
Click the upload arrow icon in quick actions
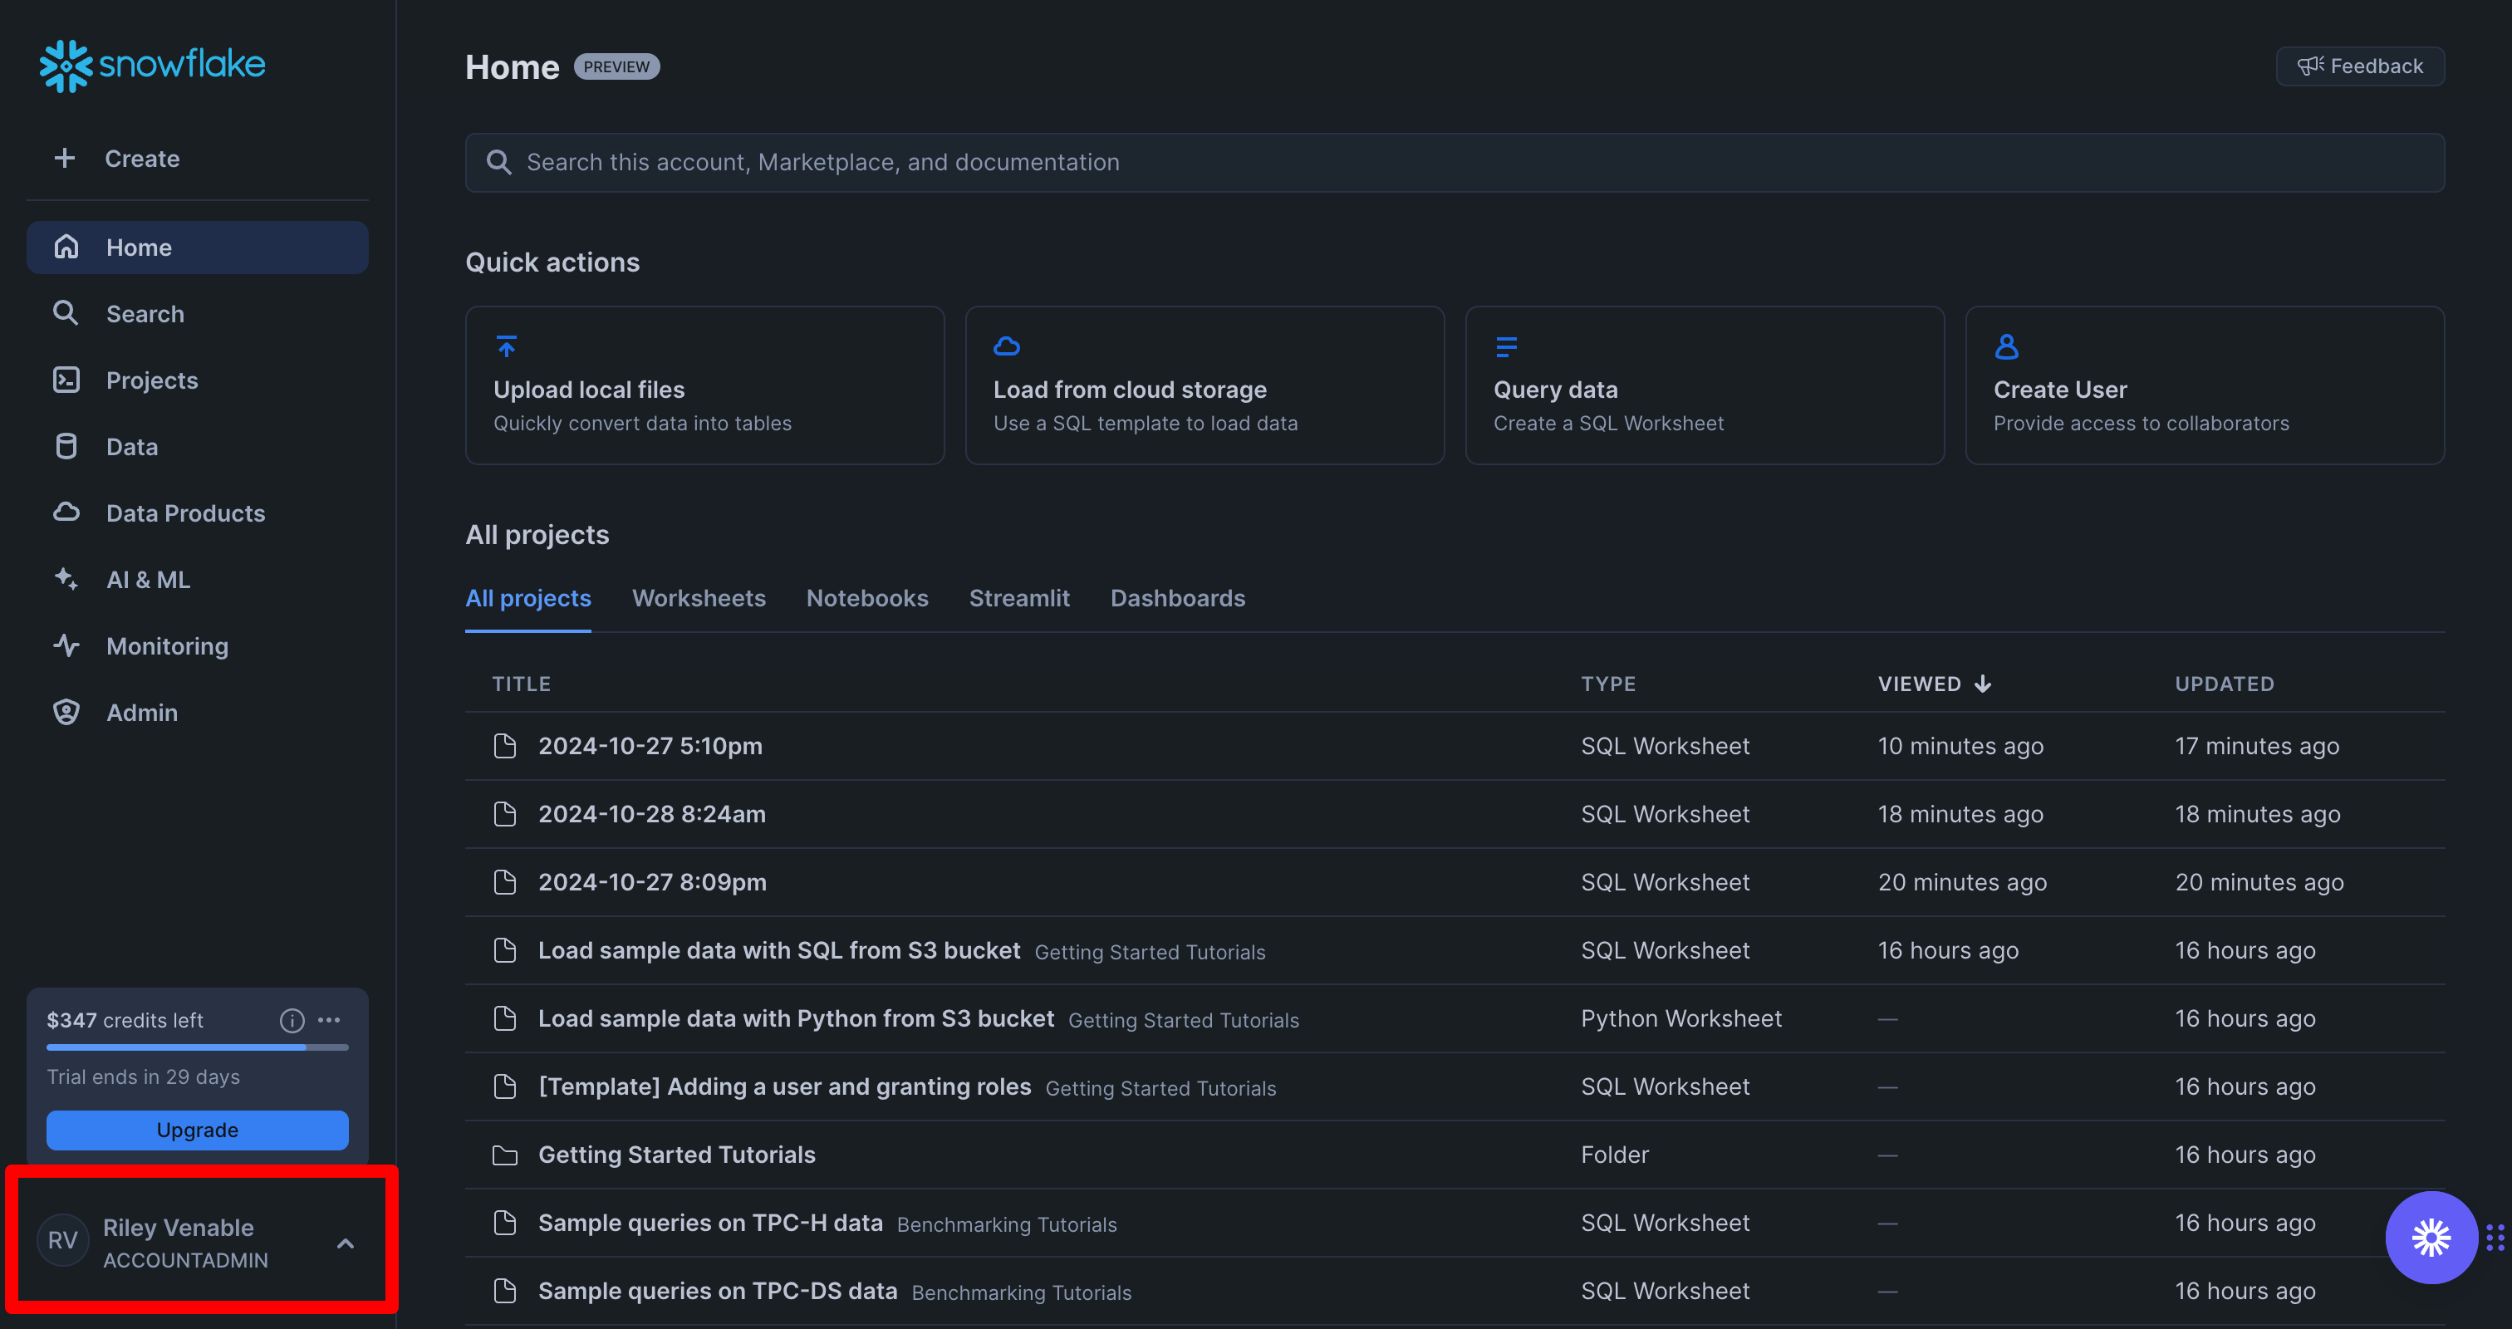tap(507, 346)
